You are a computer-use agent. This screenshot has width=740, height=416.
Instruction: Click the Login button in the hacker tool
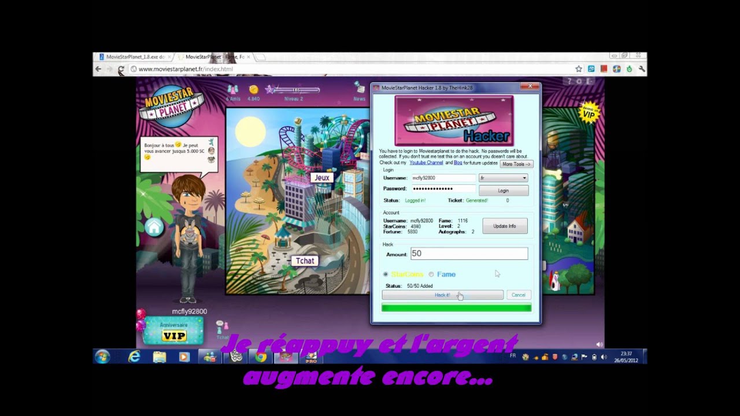tap(504, 191)
